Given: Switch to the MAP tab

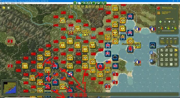Looking at the screenshot, I should click(158, 56).
